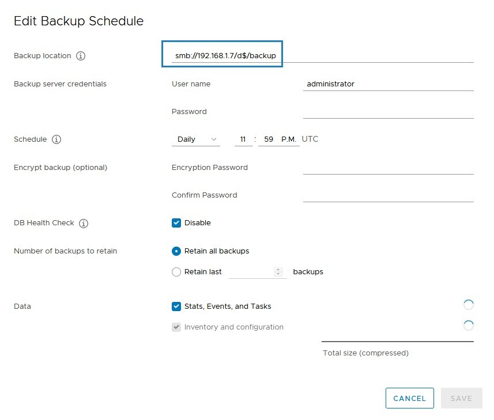Set the schedule hour field showing 11

(x=243, y=139)
